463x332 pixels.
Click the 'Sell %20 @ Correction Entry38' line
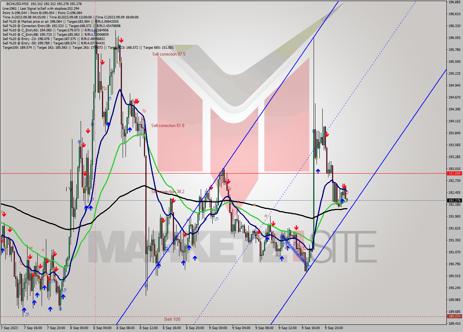[61, 26]
